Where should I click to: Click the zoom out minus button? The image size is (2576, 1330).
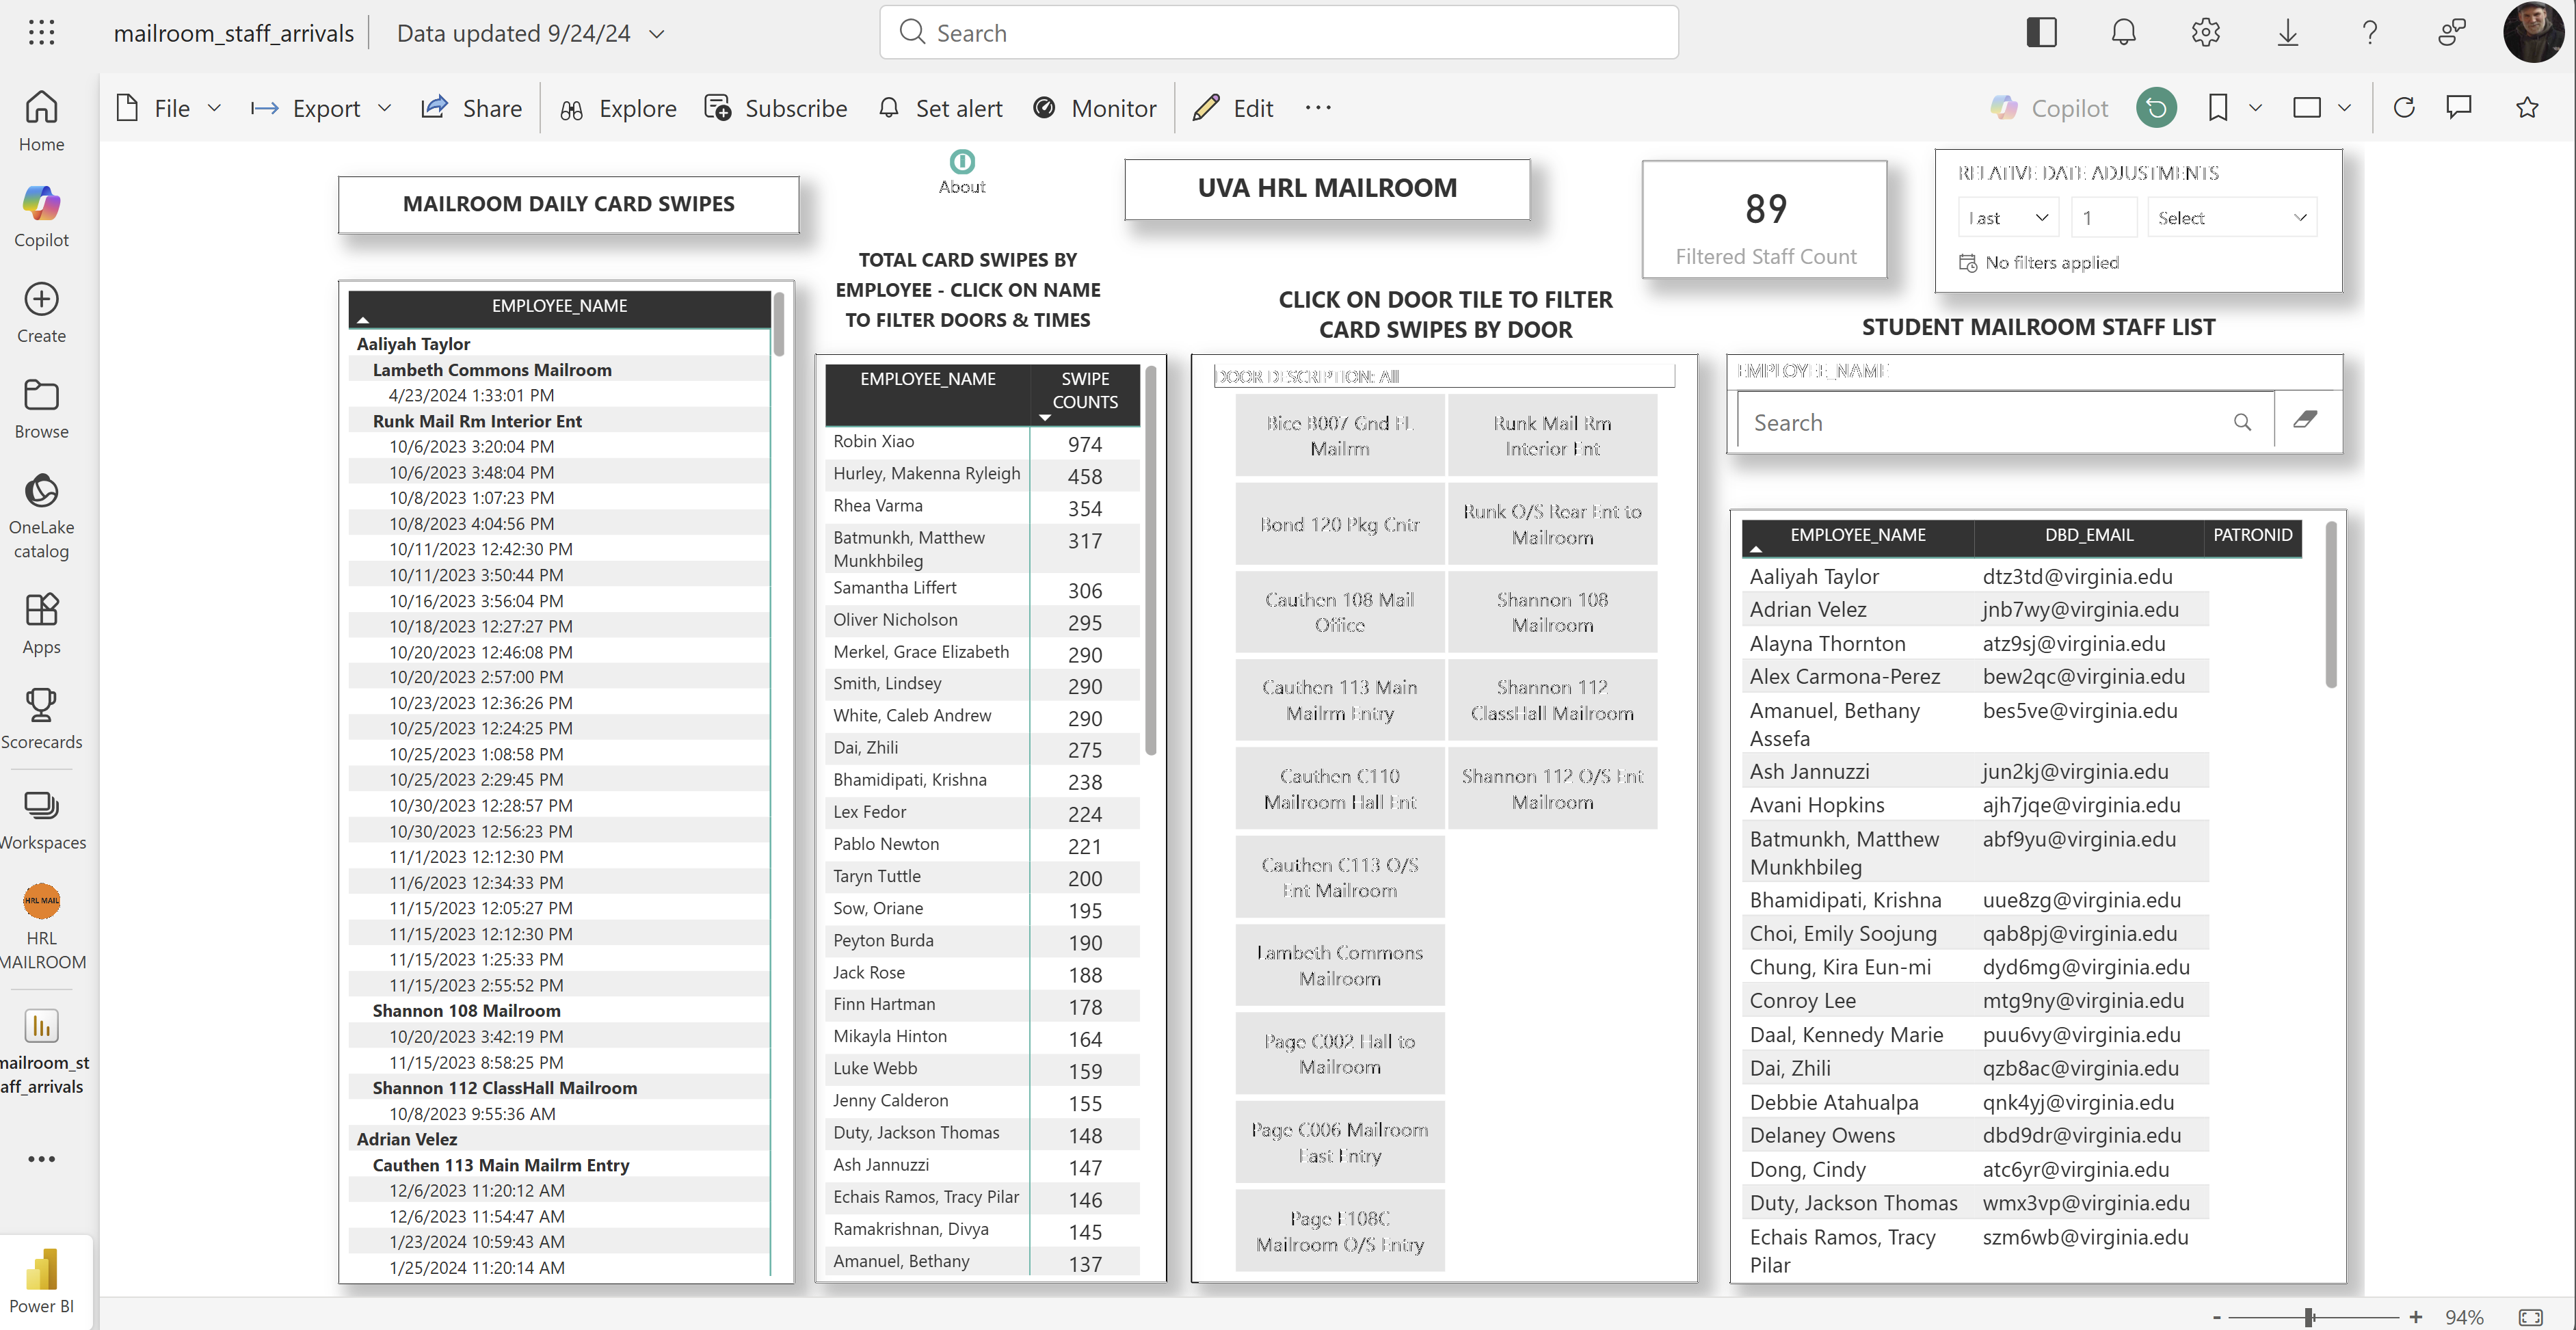[2216, 1317]
